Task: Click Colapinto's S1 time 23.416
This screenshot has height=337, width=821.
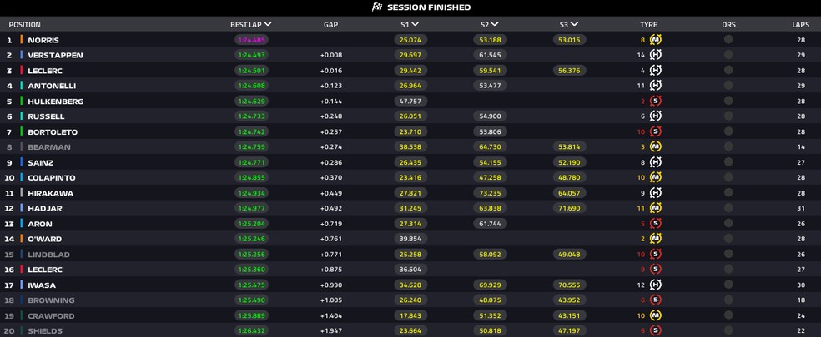Action: click(411, 177)
